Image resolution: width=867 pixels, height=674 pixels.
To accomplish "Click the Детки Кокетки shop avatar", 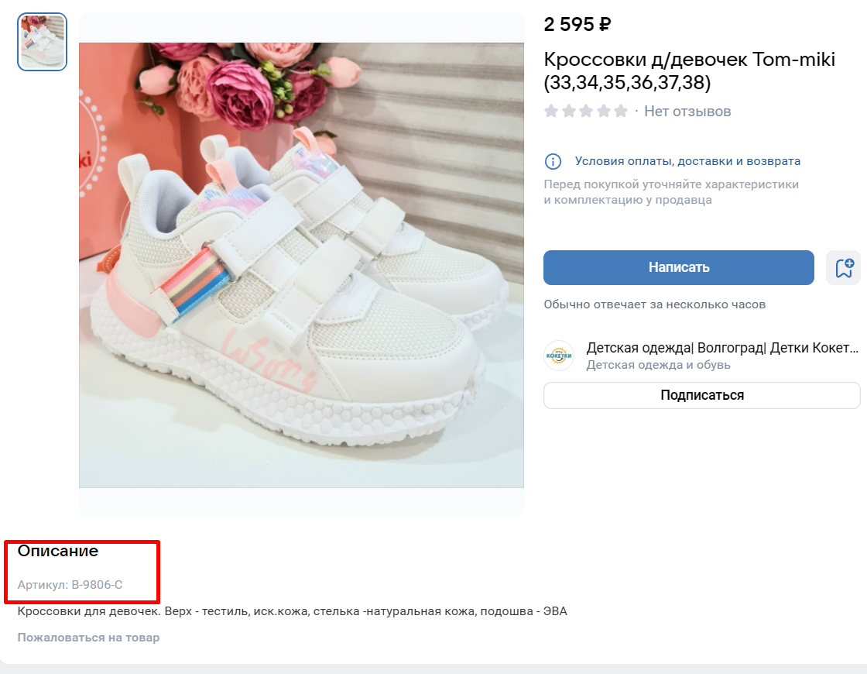I will pos(559,356).
